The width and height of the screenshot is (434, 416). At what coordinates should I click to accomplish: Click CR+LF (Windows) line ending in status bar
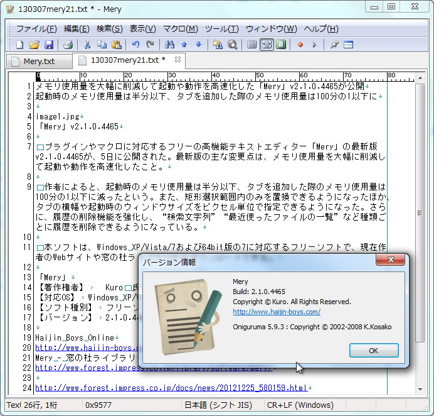point(300,405)
